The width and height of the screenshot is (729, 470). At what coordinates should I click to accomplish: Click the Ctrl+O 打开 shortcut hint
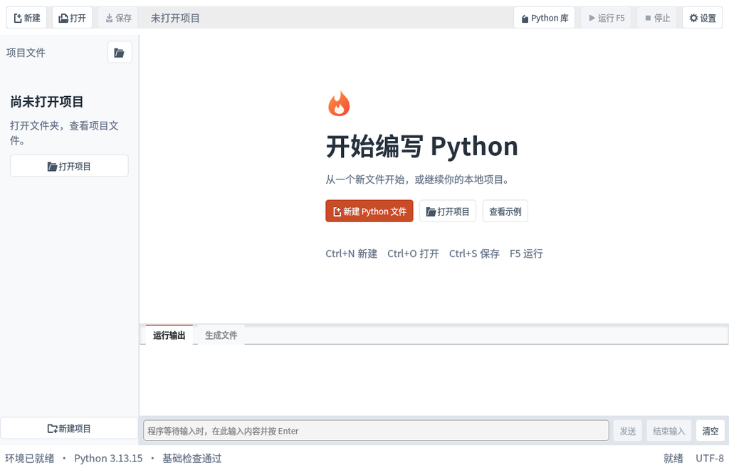[x=414, y=254]
